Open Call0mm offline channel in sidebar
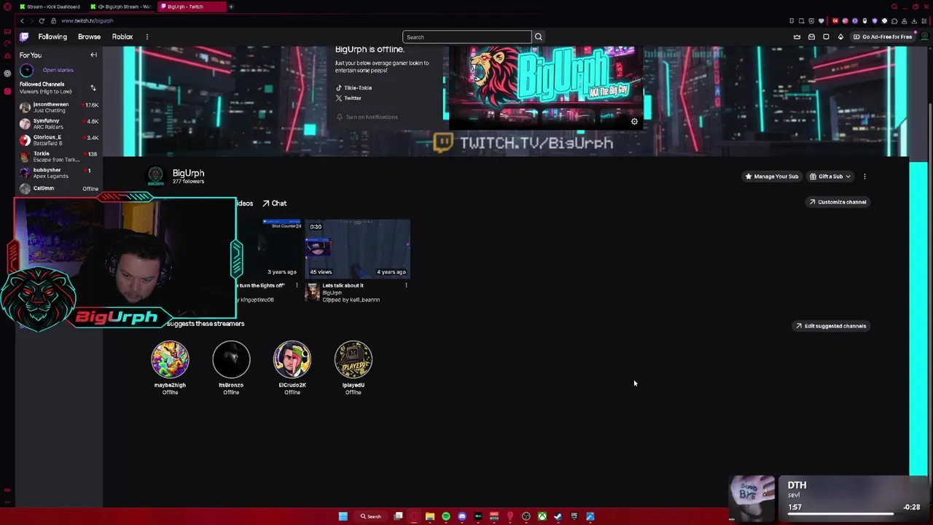Screen dimensions: 933x525 click(x=59, y=188)
